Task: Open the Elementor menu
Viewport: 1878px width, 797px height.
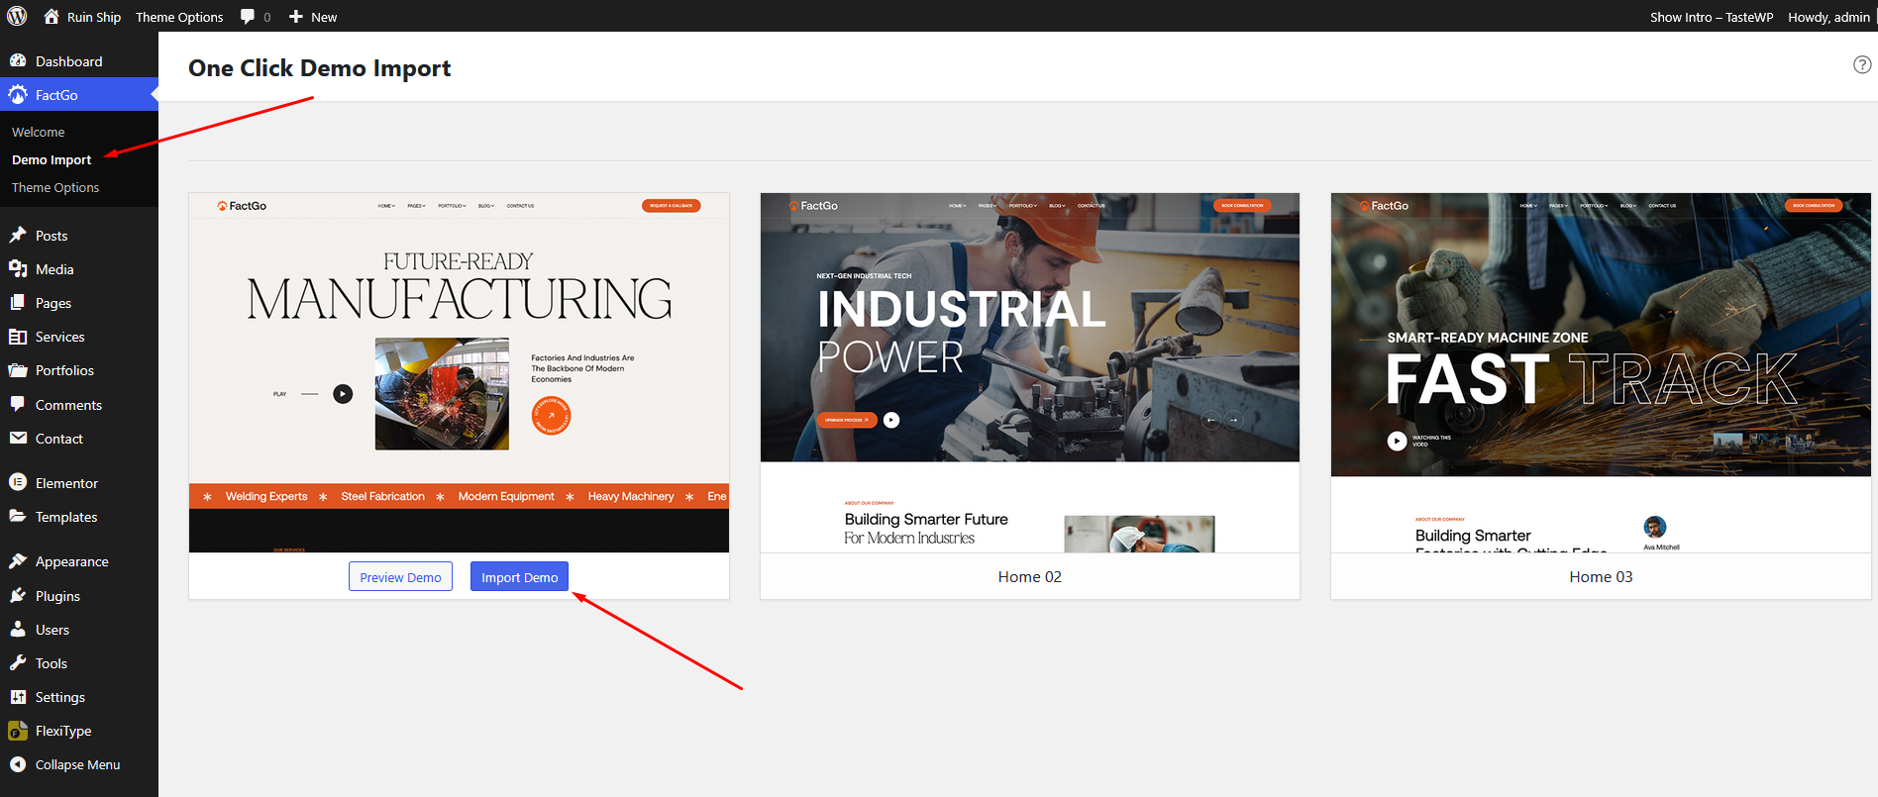Action: [x=79, y=483]
